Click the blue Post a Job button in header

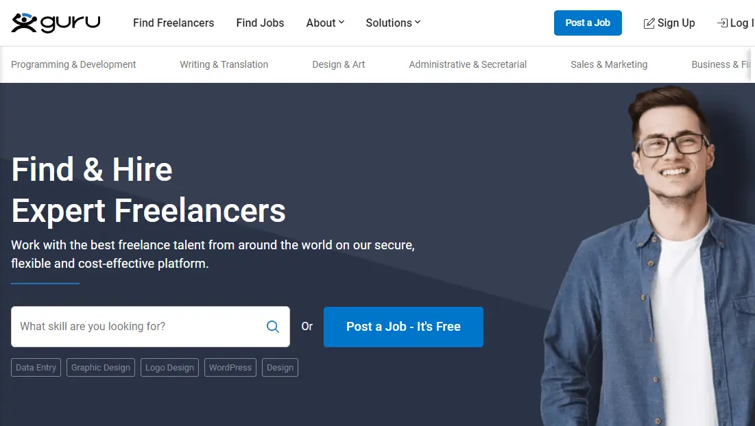(x=588, y=23)
